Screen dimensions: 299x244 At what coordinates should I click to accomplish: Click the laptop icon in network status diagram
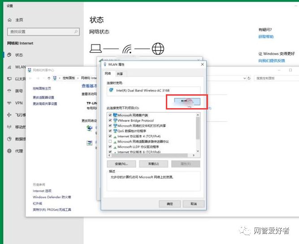[x=96, y=48]
